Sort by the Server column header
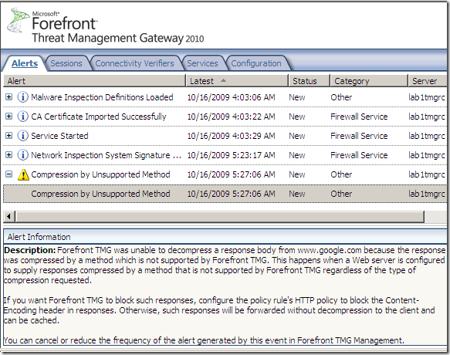450x355 pixels. click(x=428, y=81)
